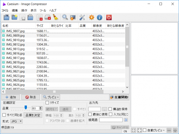Click the 圧縮開始 button
The image size is (179, 134).
[x=119, y=97]
